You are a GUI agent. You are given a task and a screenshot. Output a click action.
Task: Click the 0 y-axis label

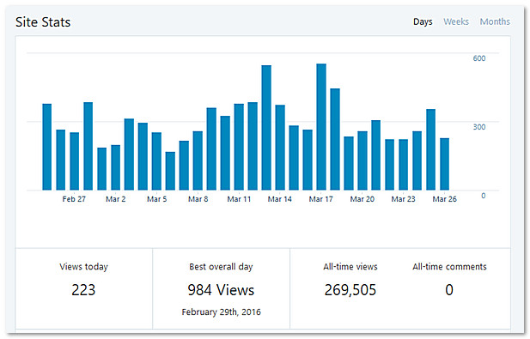(484, 196)
